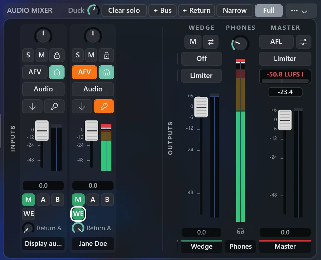Edit Wedge gain value 0.0
Image resolution: width=321 pixels, height=260 pixels.
point(201,232)
